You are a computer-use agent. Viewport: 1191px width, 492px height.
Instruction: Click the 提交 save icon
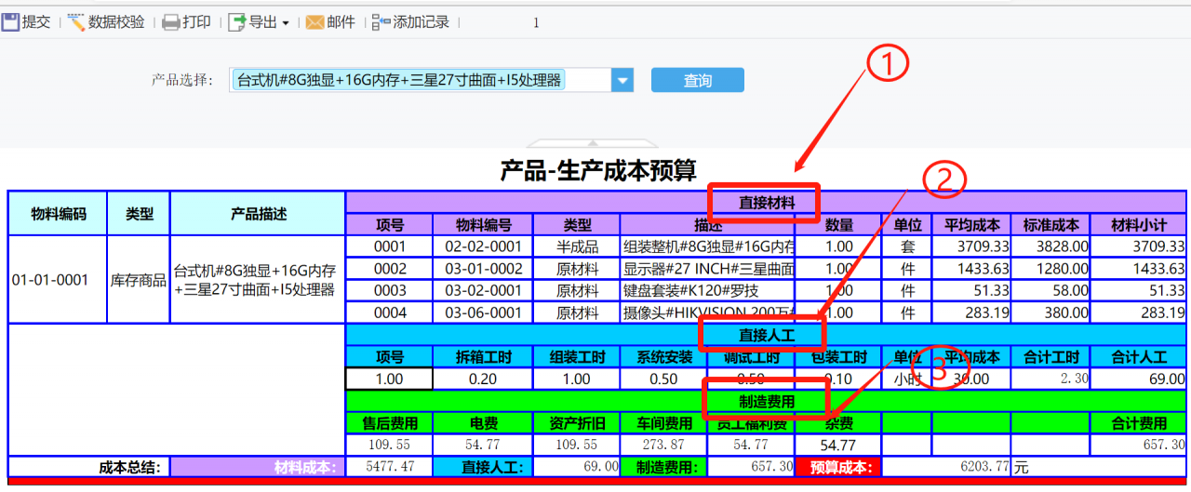click(10, 21)
